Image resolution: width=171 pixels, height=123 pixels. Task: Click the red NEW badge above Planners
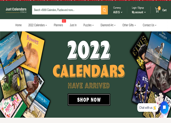[x=64, y=21]
